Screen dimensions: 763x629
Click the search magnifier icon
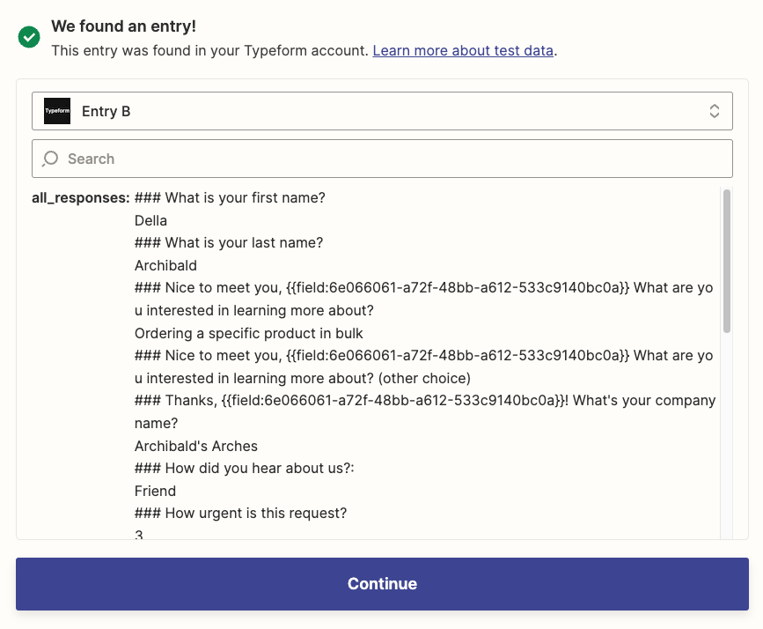51,159
